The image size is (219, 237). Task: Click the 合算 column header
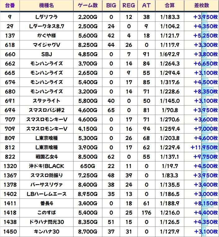(170, 6)
